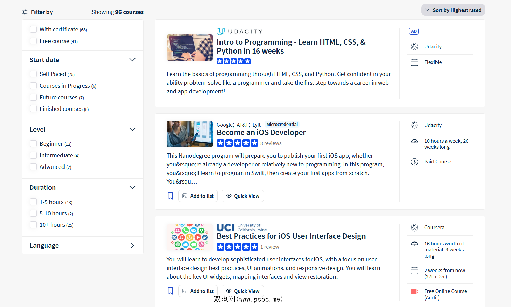The width and height of the screenshot is (511, 307).
Task: Collapse the Start date filter section
Action: pyautogui.click(x=132, y=60)
